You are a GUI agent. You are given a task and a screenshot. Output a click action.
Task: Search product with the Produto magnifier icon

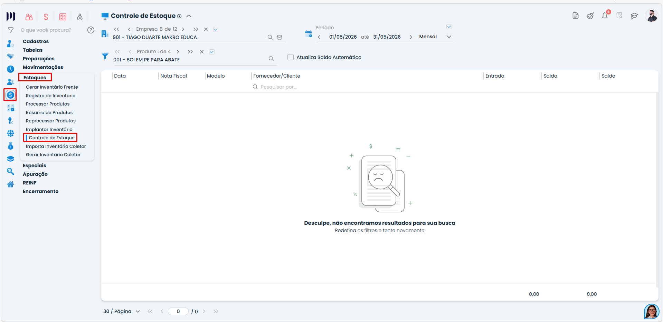coord(271,59)
